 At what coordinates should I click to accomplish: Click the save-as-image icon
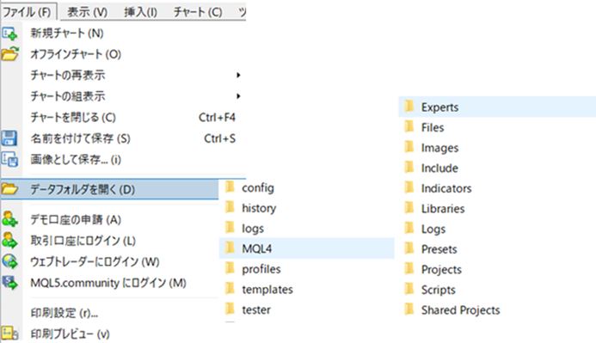(9, 160)
